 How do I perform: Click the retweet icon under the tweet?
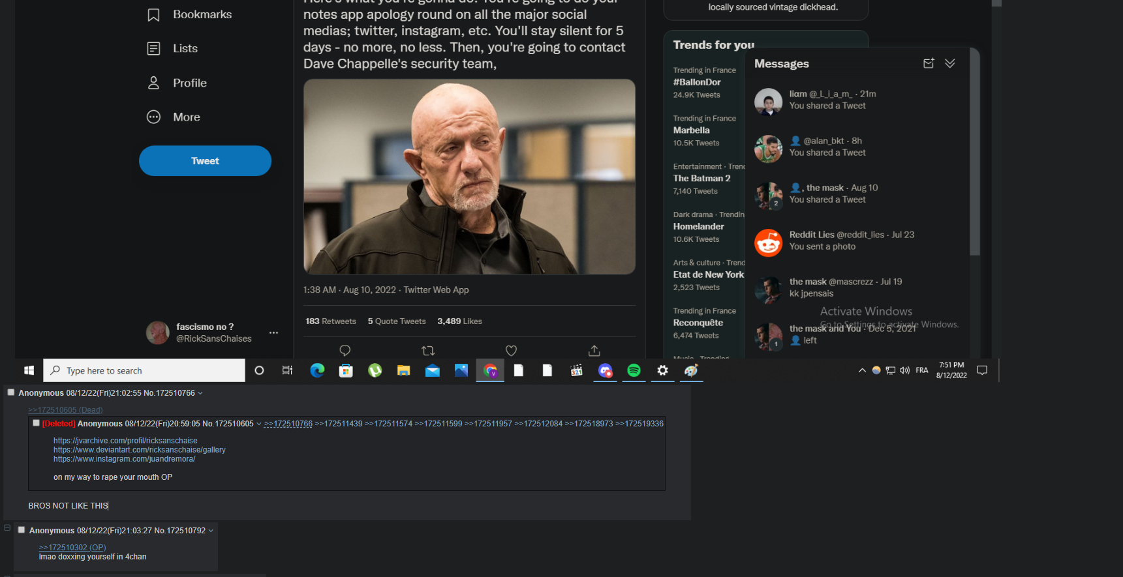click(428, 350)
